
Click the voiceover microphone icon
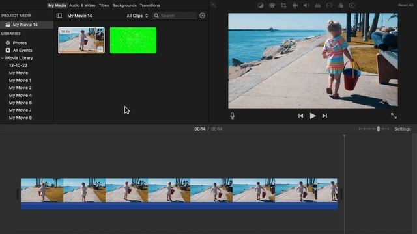[x=232, y=116]
